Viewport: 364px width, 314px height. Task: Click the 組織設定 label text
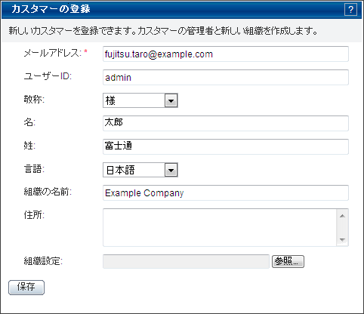(43, 261)
